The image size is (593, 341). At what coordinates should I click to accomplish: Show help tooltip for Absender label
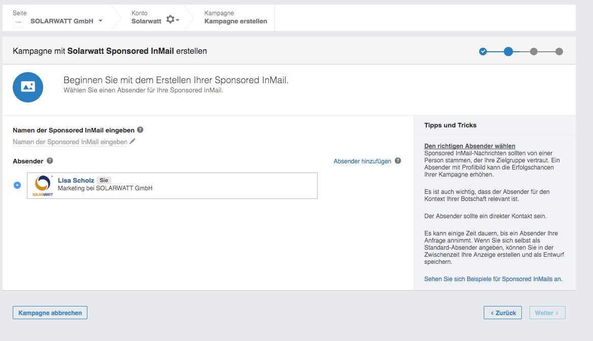(49, 161)
